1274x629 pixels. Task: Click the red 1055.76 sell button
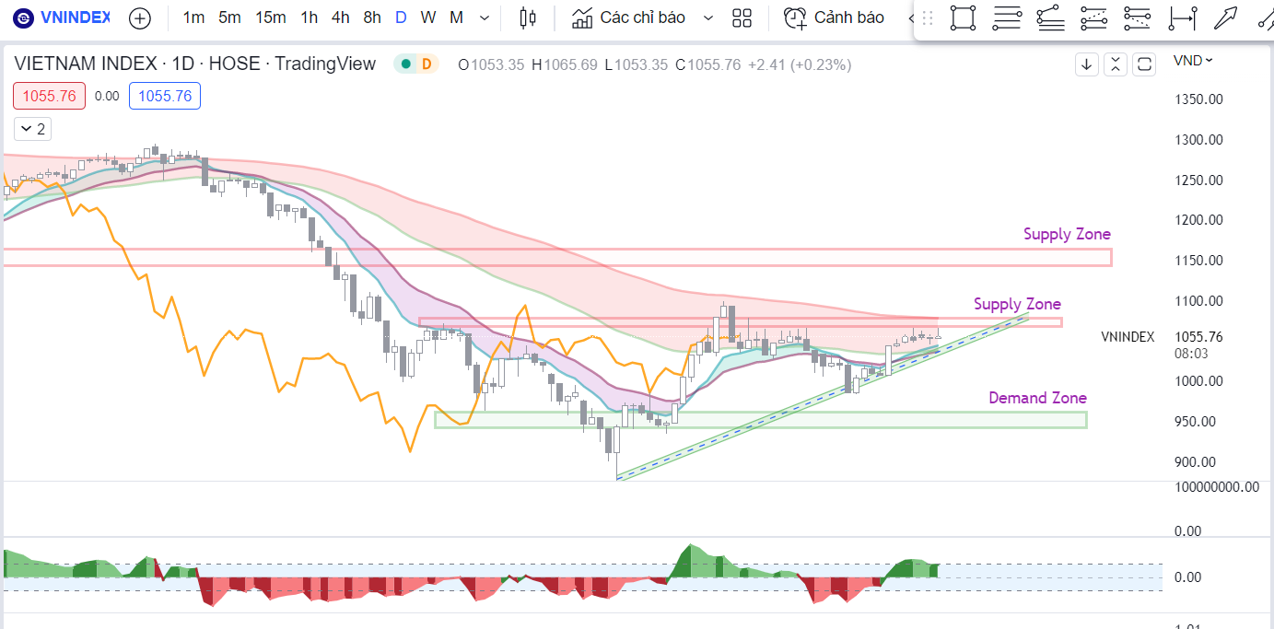pyautogui.click(x=49, y=96)
